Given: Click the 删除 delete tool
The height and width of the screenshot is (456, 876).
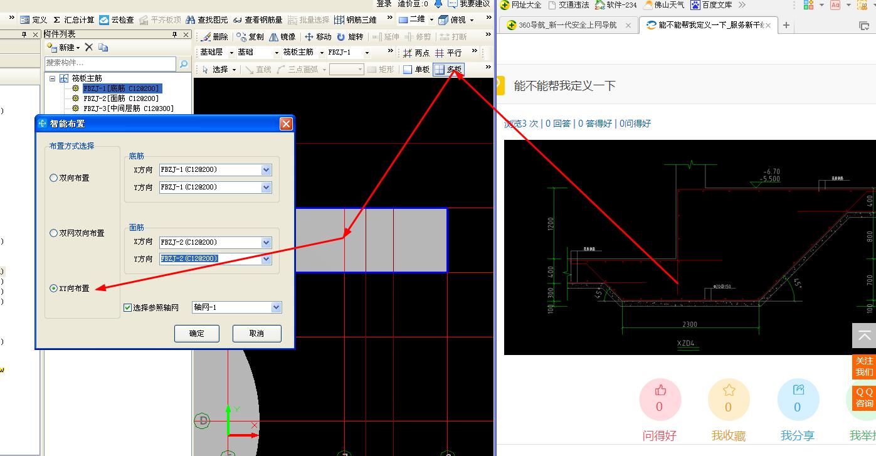Looking at the screenshot, I should 214,36.
